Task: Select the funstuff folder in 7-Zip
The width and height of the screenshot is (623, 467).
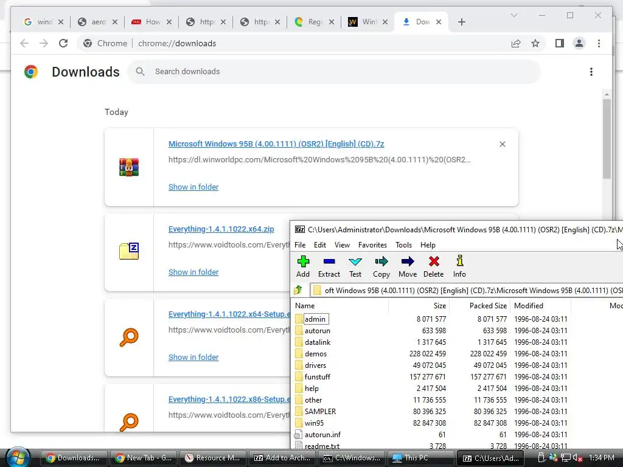Action: 317,376
